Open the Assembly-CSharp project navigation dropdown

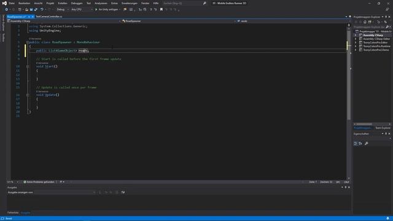point(64,21)
